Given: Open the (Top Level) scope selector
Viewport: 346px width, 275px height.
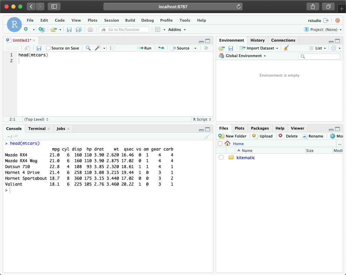Looking at the screenshot, I should pos(36,119).
